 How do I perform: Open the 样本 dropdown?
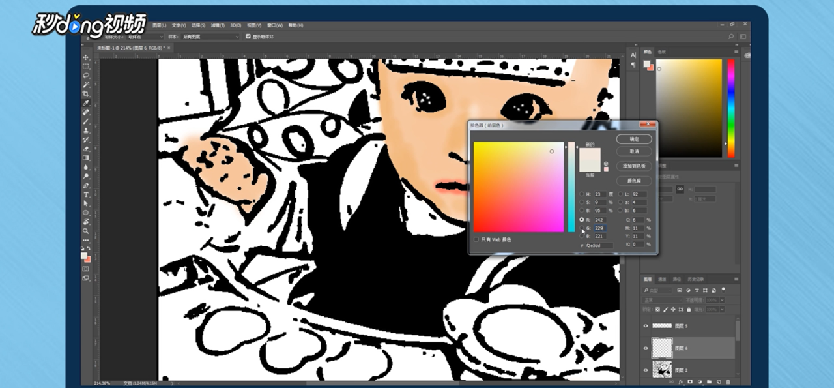click(x=212, y=37)
